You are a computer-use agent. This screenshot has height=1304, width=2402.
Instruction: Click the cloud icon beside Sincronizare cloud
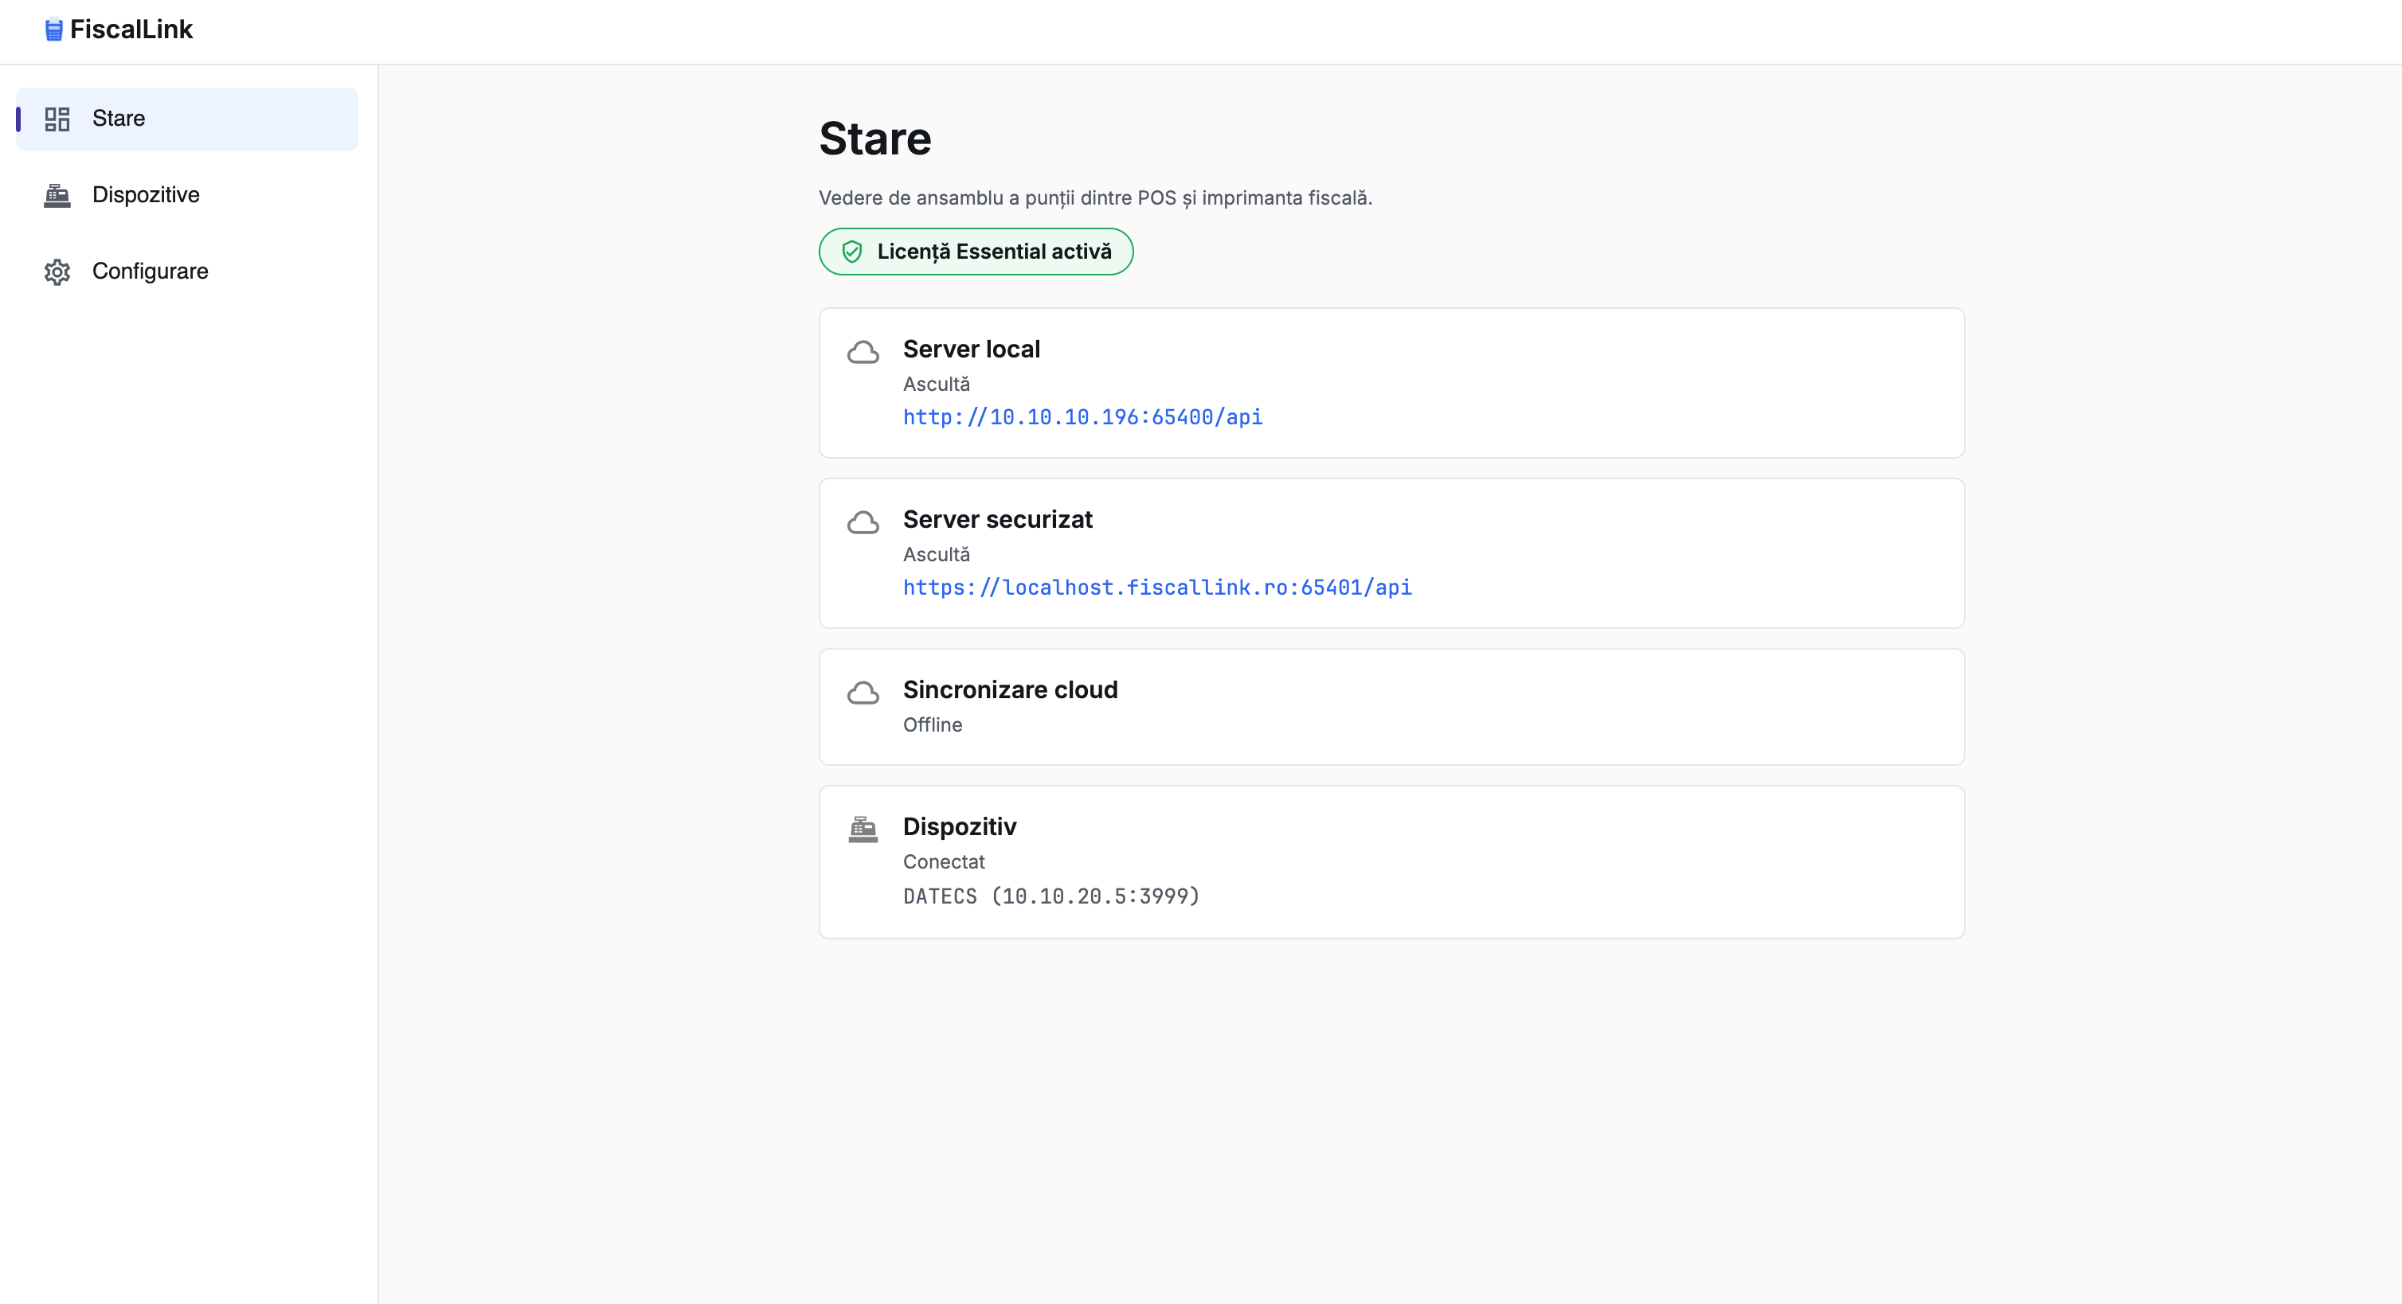point(863,693)
